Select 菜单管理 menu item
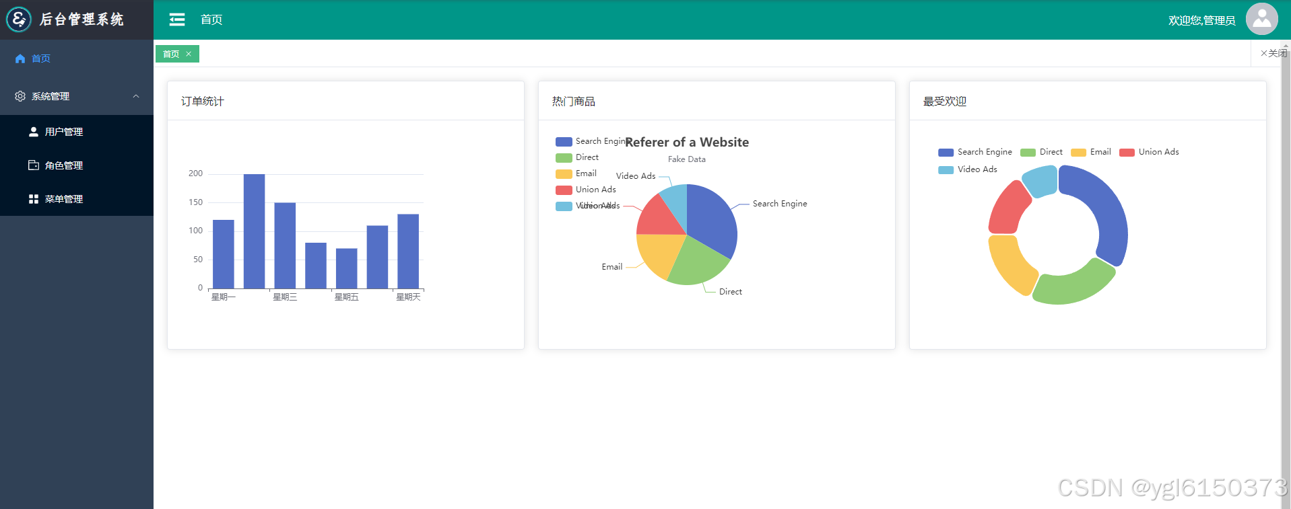 (x=77, y=199)
